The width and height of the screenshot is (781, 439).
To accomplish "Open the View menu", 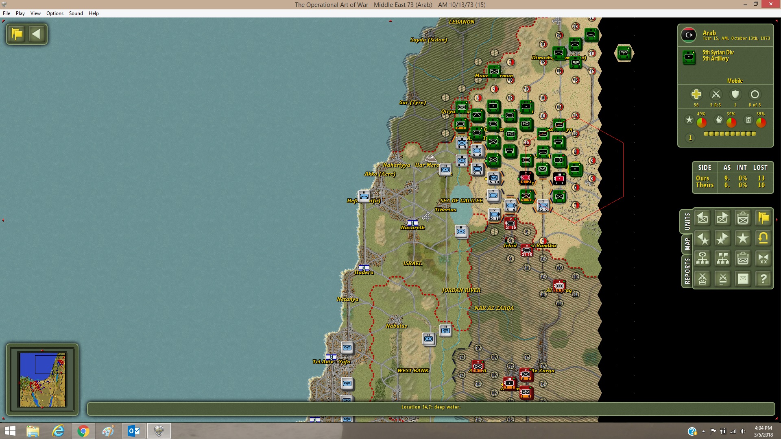I will point(35,13).
